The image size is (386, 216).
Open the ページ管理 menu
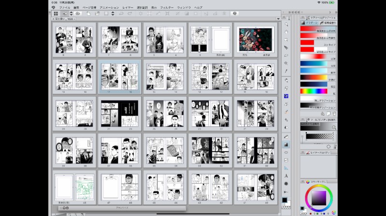[89, 8]
